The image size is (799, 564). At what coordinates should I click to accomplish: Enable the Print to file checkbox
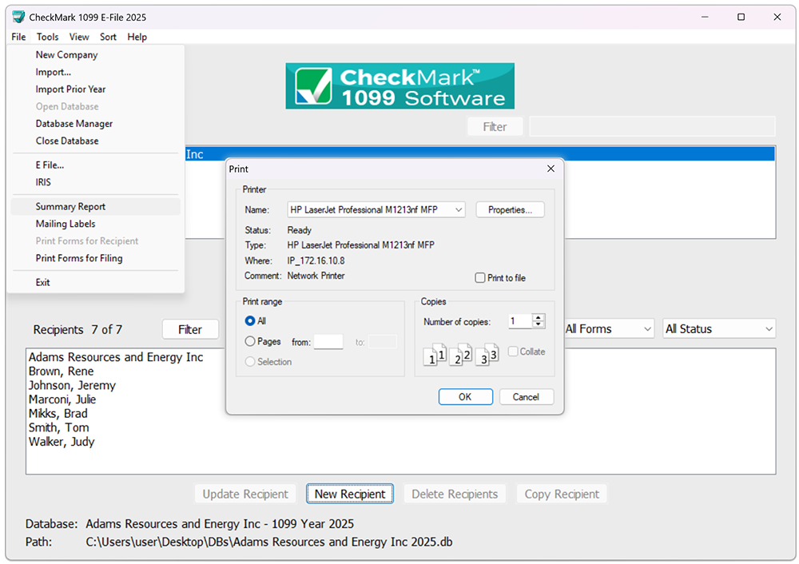point(480,278)
